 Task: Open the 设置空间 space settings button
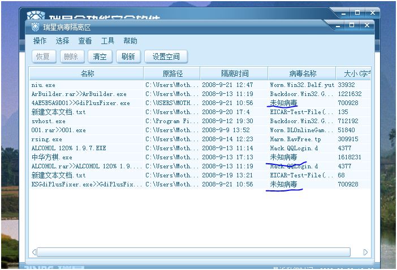(166, 56)
